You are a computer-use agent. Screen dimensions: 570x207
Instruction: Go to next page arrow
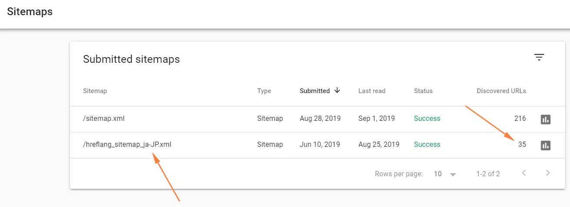[x=548, y=173]
